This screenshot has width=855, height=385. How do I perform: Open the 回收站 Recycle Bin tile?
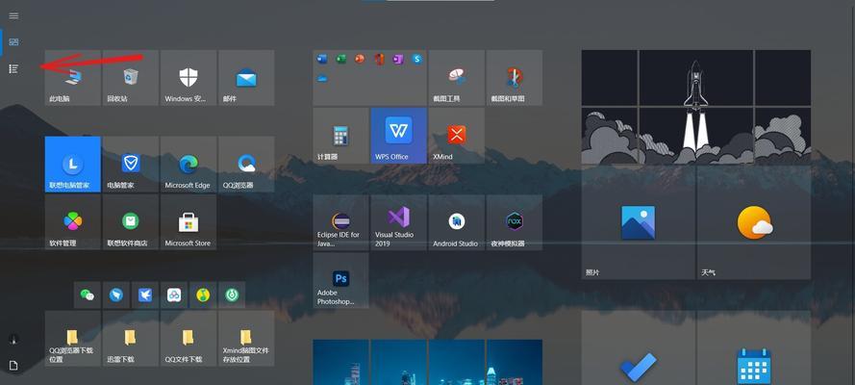tap(131, 77)
